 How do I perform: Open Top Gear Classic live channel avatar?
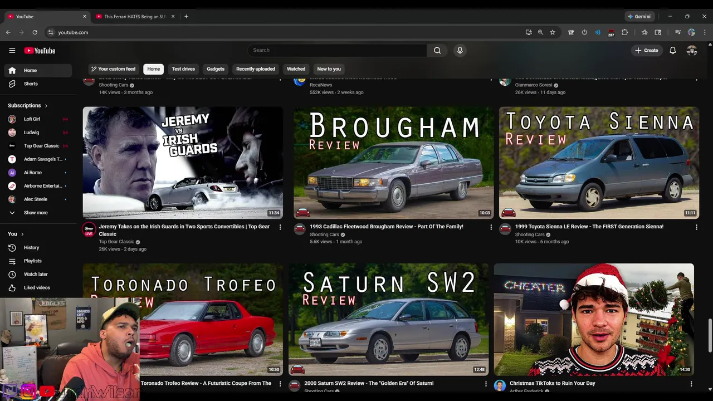[89, 229]
